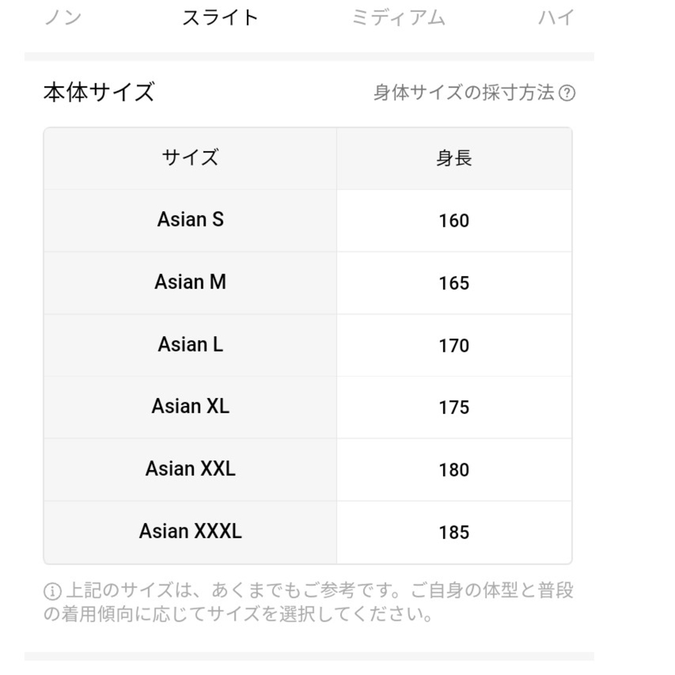The height and width of the screenshot is (675, 675).
Task: Click the question mark help icon
Action: point(566,93)
